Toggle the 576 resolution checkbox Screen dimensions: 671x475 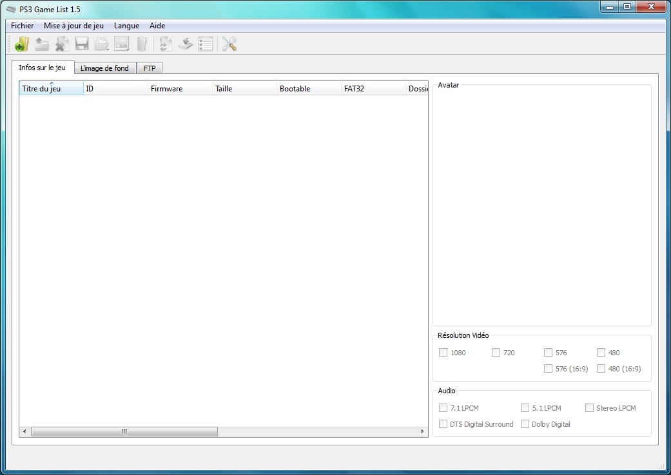[548, 353]
